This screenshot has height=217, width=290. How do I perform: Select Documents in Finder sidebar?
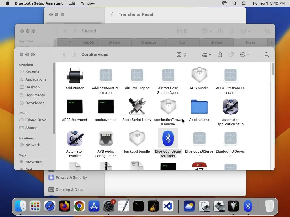click(x=35, y=95)
